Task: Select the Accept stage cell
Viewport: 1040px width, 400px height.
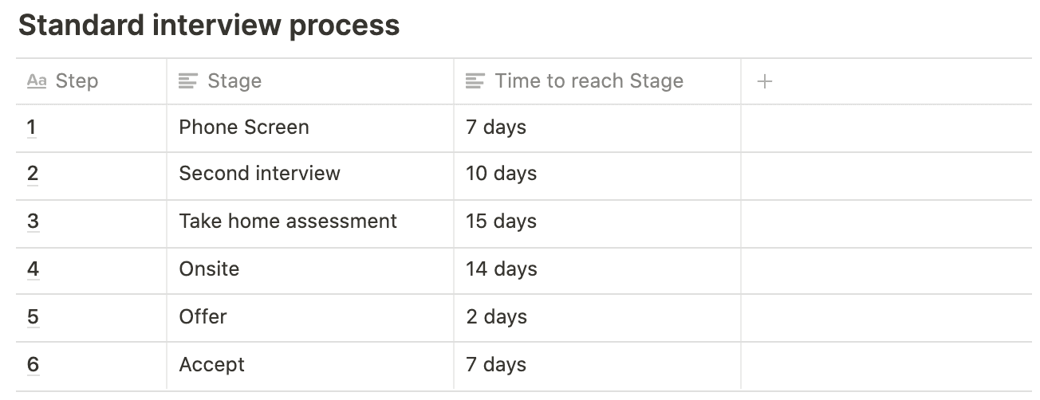Action: pos(310,366)
